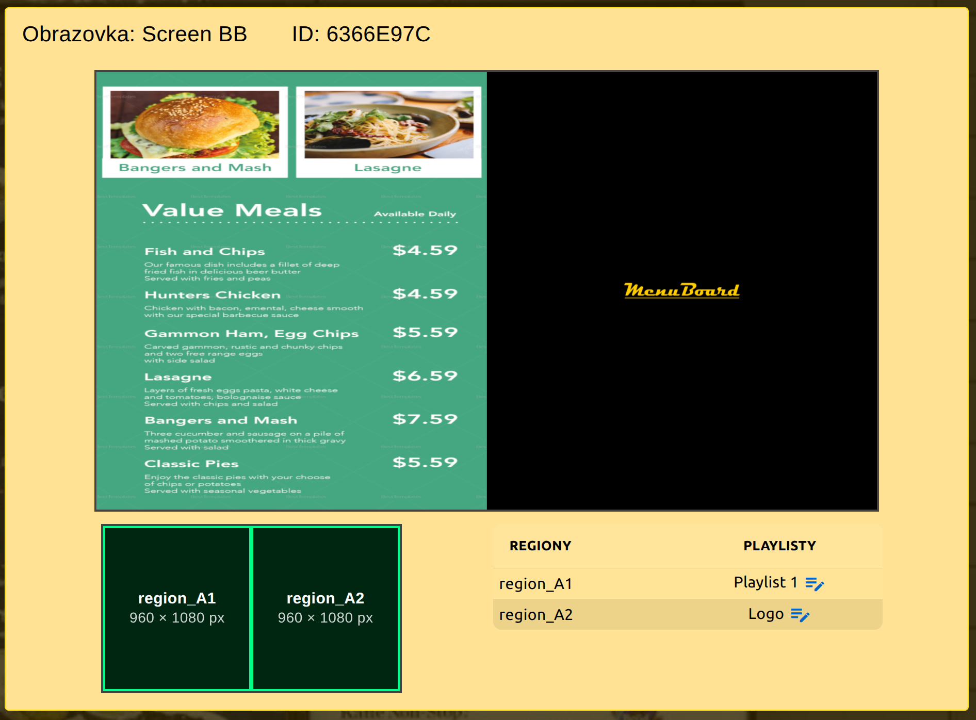The width and height of the screenshot is (976, 720).
Task: Select the region_A1 layout box
Action: click(x=177, y=608)
